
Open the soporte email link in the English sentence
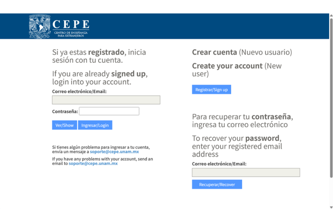click(93, 163)
